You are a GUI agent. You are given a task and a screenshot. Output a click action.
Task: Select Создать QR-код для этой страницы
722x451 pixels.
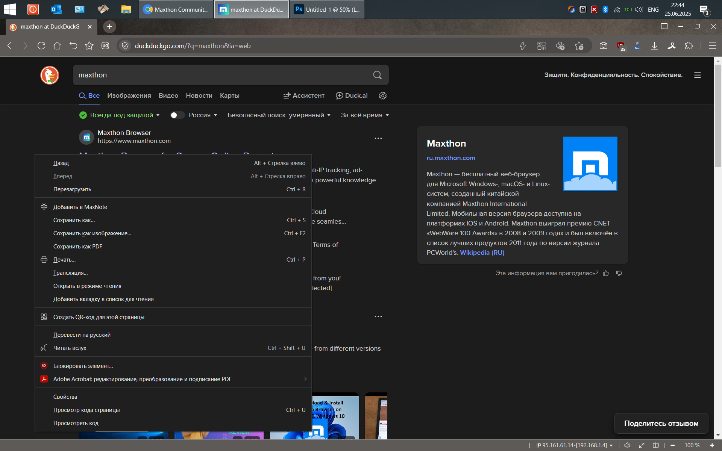(173, 317)
